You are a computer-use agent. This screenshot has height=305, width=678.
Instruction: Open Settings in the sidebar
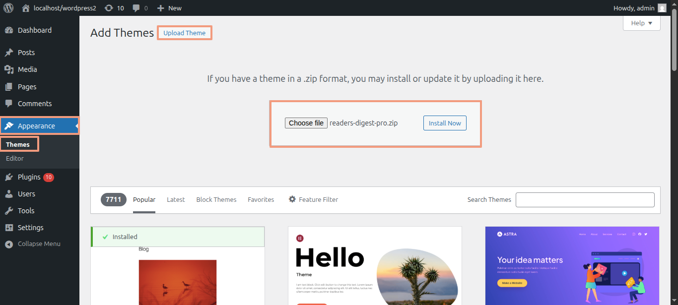click(x=30, y=228)
